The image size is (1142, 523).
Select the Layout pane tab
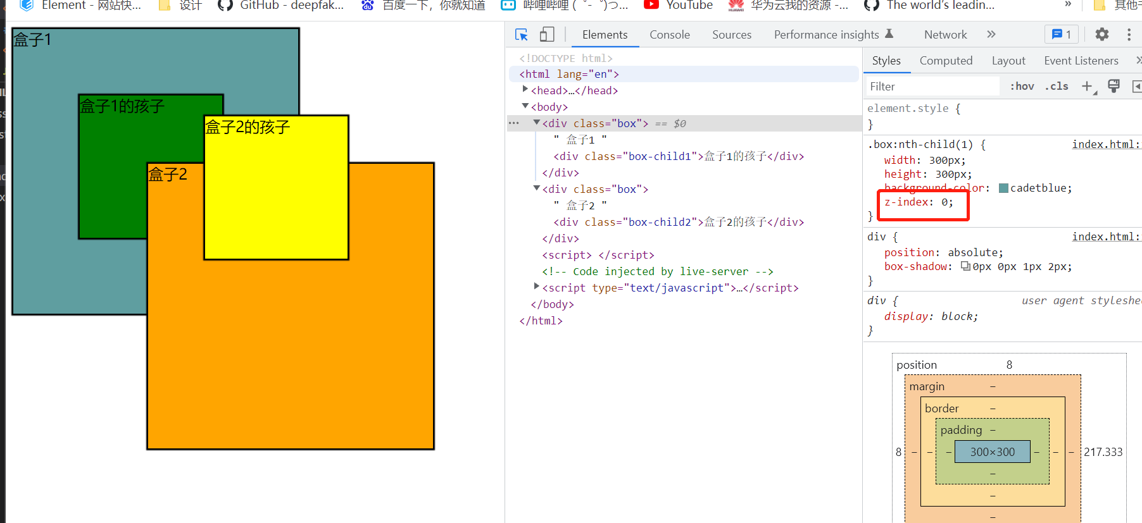[1008, 61]
